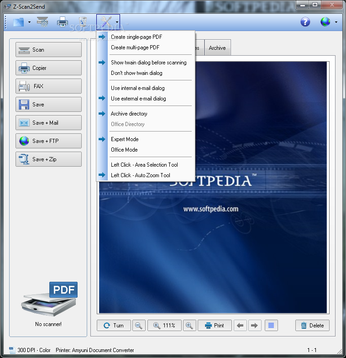
Task: Click the Save + Zip button
Action: point(48,159)
